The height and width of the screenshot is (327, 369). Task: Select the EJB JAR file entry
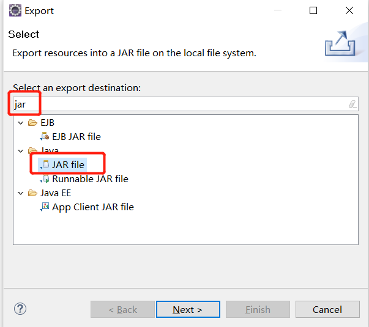point(76,136)
